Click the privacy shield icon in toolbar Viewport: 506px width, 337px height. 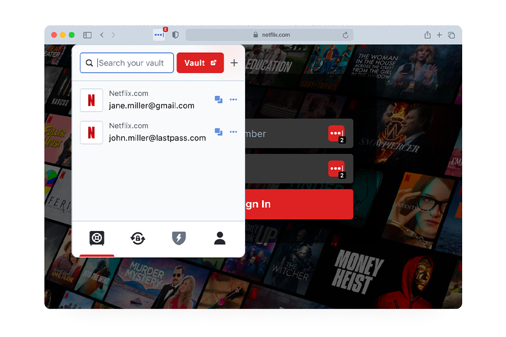click(175, 35)
